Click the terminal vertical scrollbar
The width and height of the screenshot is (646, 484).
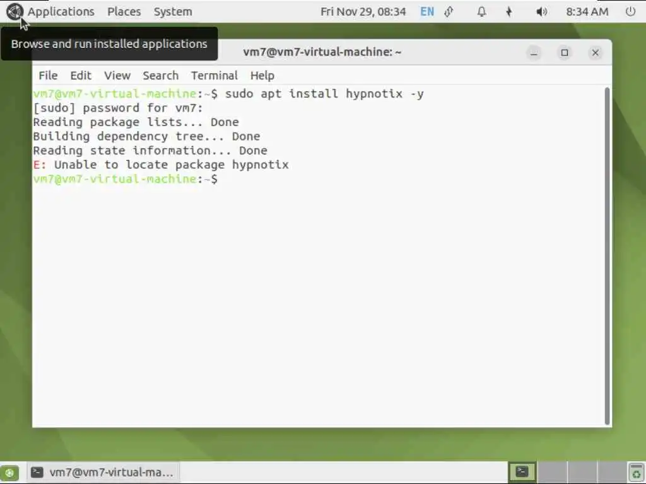click(606, 256)
